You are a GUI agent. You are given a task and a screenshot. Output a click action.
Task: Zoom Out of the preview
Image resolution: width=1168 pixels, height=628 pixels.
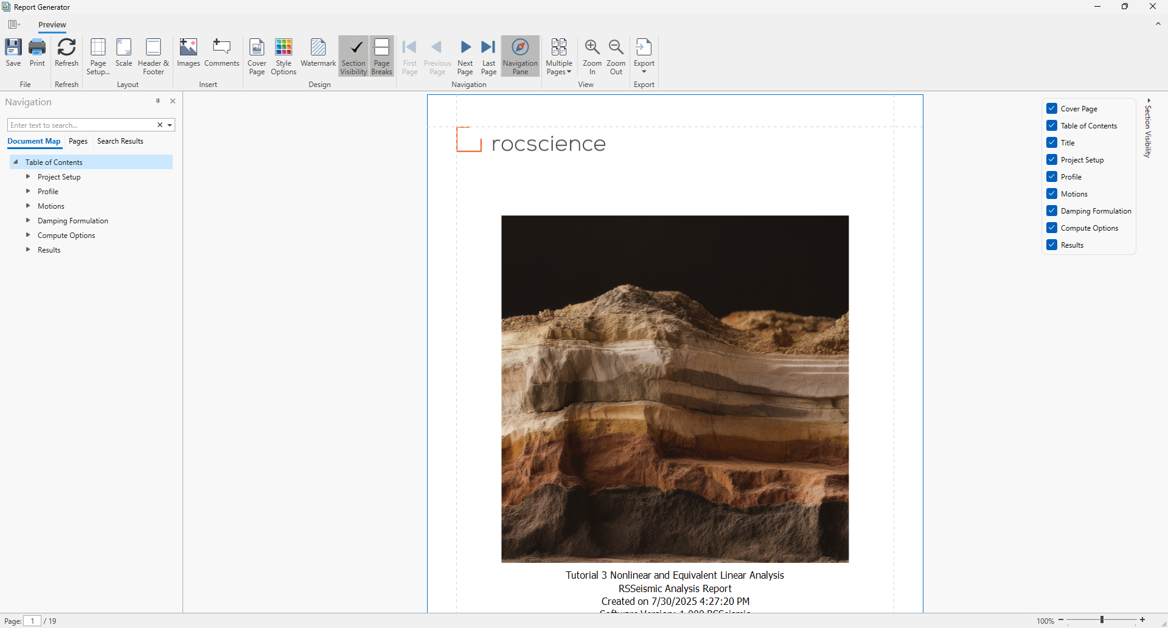tap(616, 57)
